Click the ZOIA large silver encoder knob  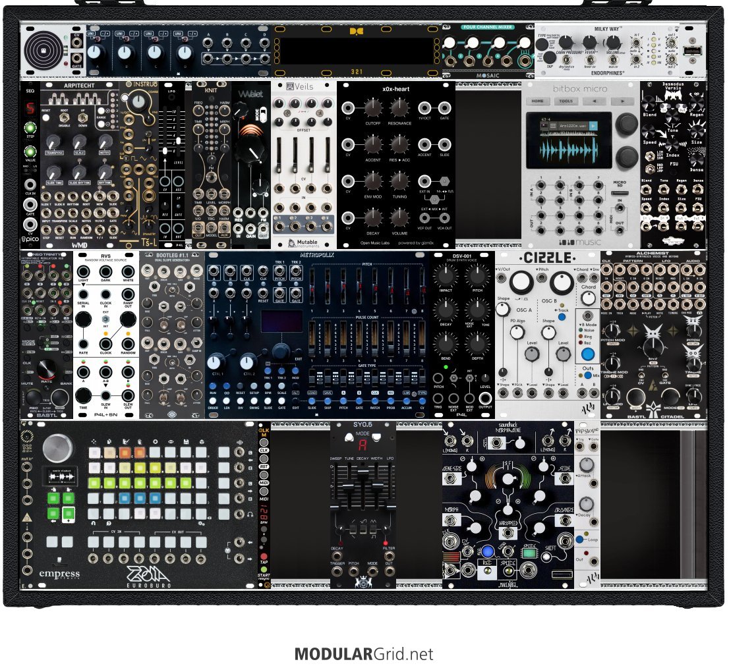[57, 447]
